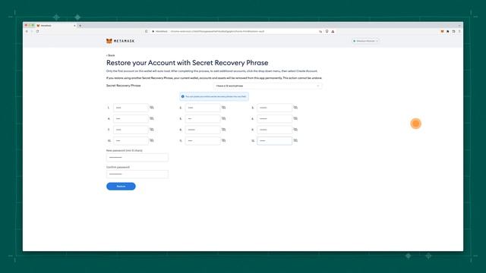Click the word 11 input field
486x273 pixels.
click(203, 141)
